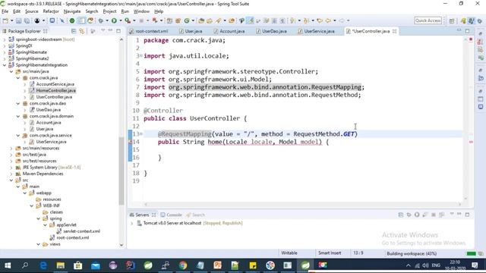Viewport: 486px width, 273px height.
Task: Minimize the Package Explorer panel
Action: (x=110, y=30)
